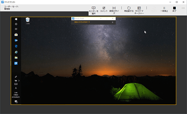Screen dimensions: 187x114
Task: Click the remote Windows Start button
Action: (x=16, y=19)
